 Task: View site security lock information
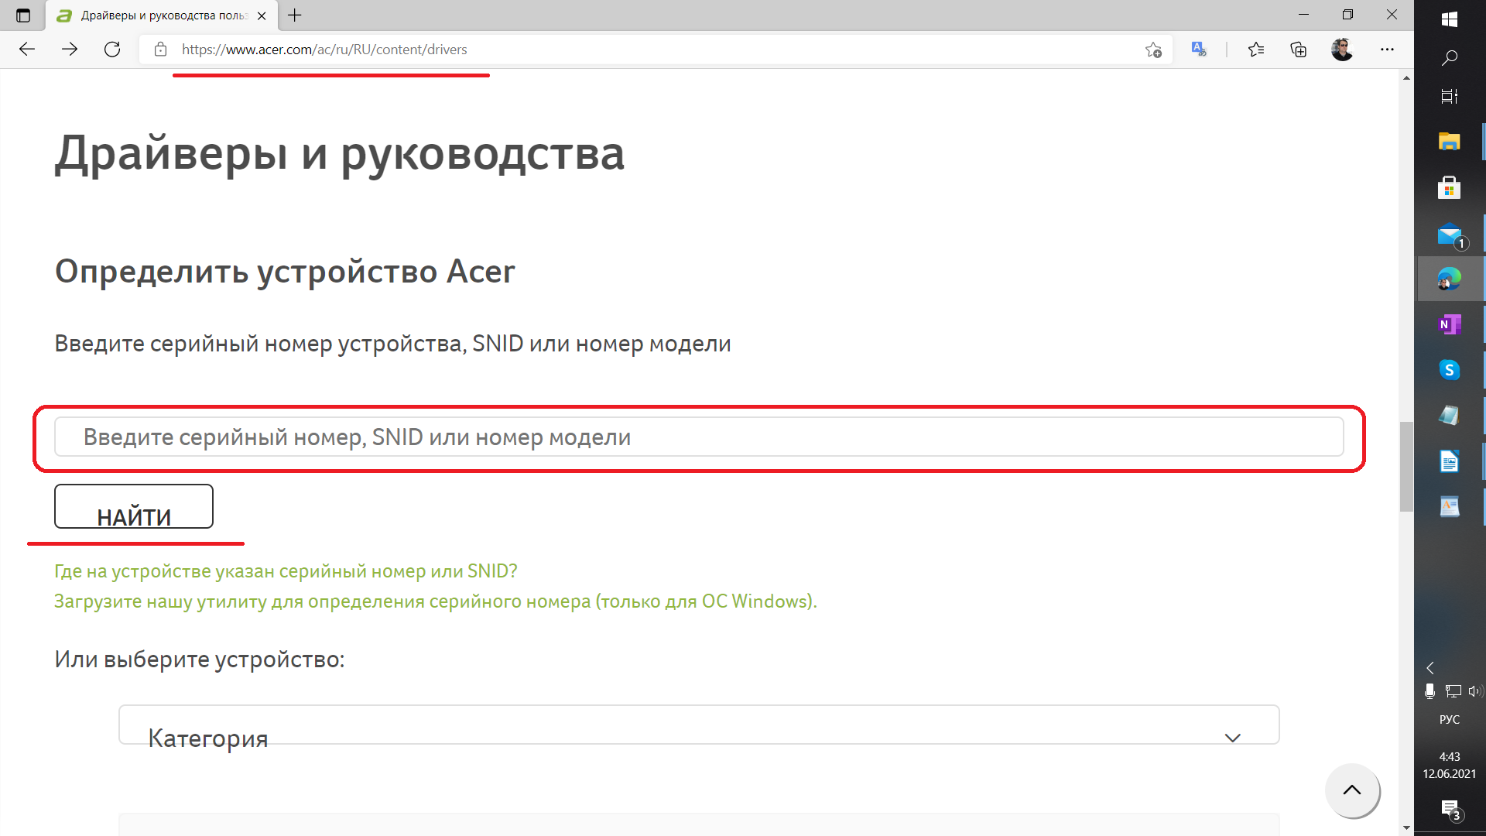(160, 50)
